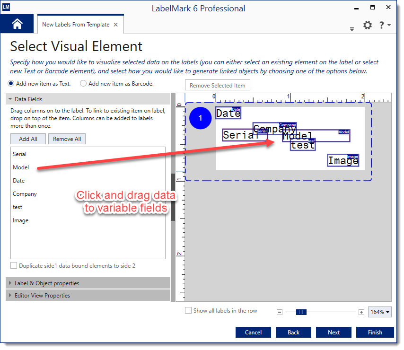Select Add new item as Barcode

pos(83,84)
